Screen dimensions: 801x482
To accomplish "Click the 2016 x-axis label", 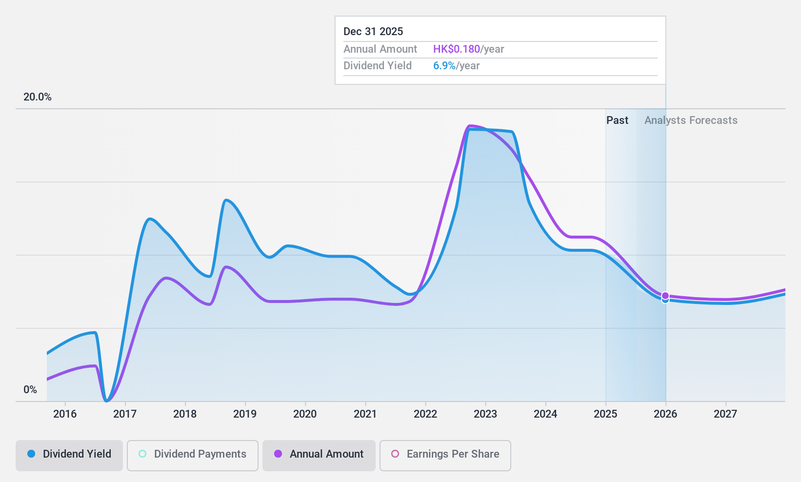I will (65, 414).
